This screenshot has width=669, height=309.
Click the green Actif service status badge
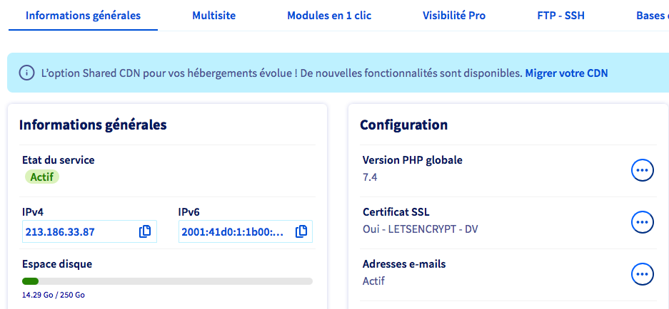(x=43, y=177)
